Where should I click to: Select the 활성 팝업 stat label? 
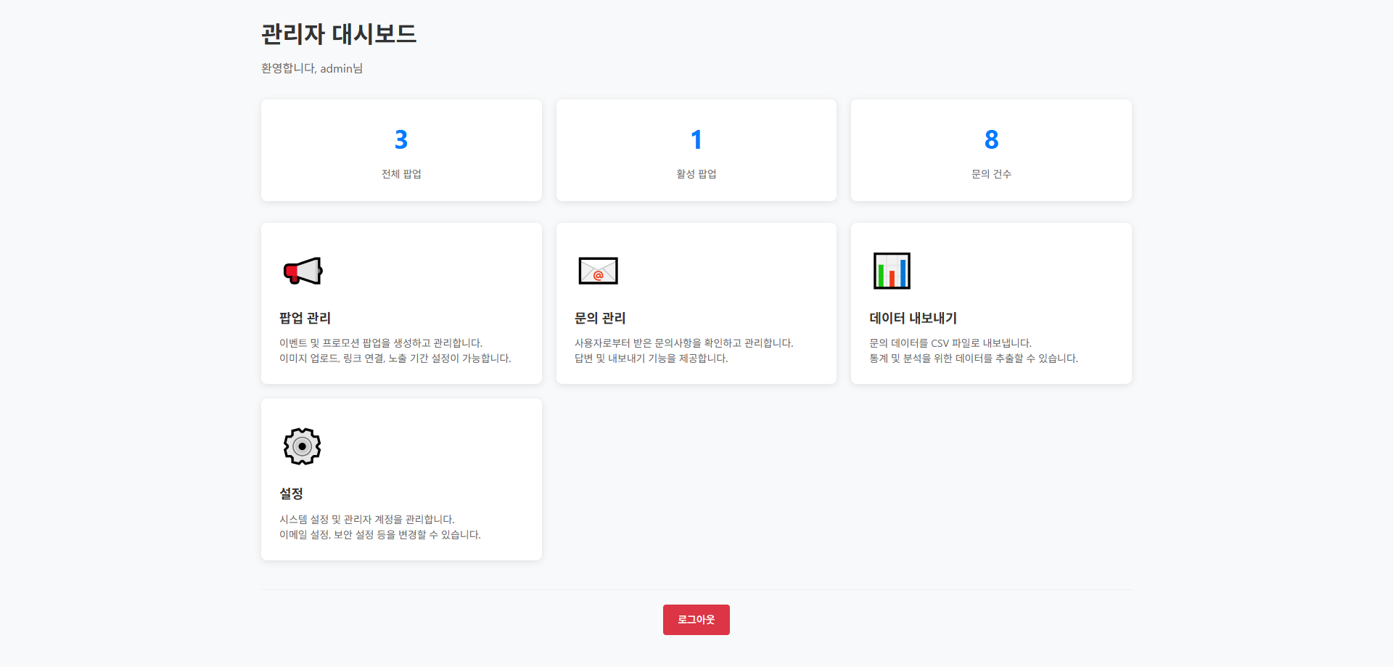point(696,174)
